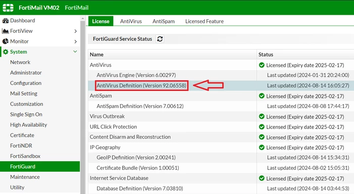Click the green check icon for AntiVirus license
The width and height of the screenshot is (354, 194).
click(262, 65)
